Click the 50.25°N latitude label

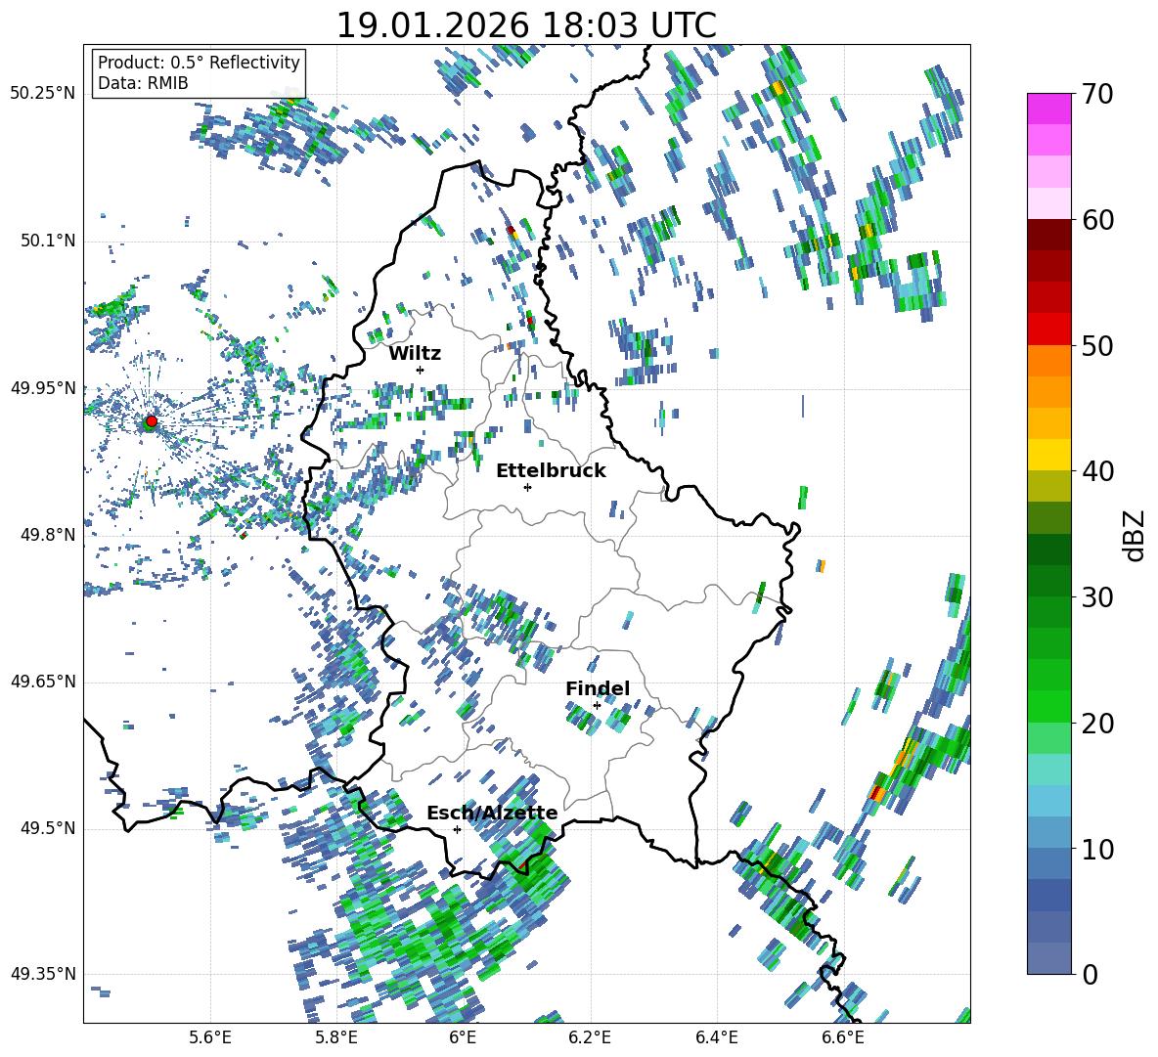(43, 94)
